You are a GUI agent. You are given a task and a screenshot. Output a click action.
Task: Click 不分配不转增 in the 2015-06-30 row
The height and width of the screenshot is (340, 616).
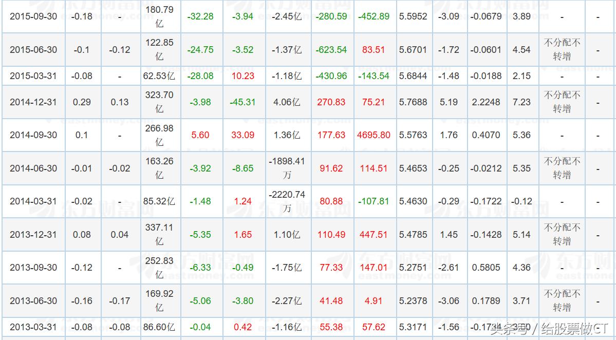click(562, 50)
